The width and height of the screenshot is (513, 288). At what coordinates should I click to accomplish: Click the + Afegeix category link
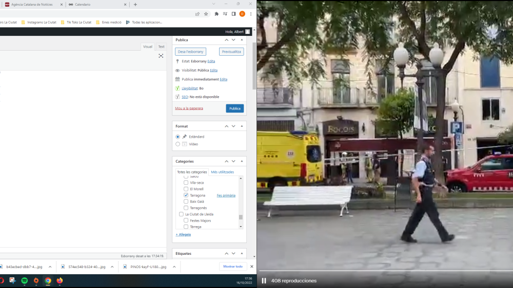(x=183, y=234)
